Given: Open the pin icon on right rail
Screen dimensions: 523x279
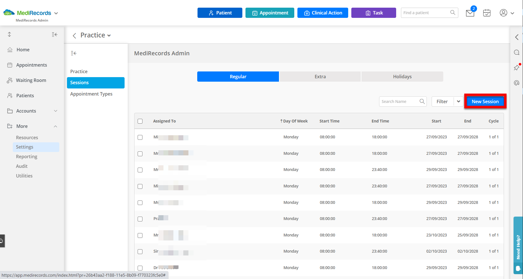Looking at the screenshot, I should pos(517,67).
